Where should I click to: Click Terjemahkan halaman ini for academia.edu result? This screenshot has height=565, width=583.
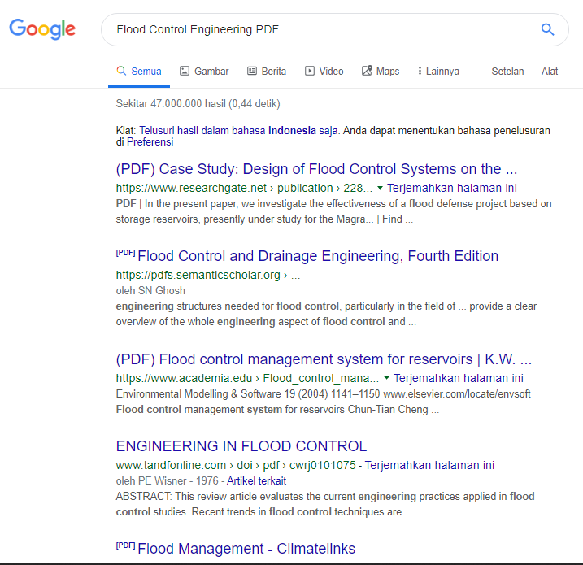pos(459,378)
